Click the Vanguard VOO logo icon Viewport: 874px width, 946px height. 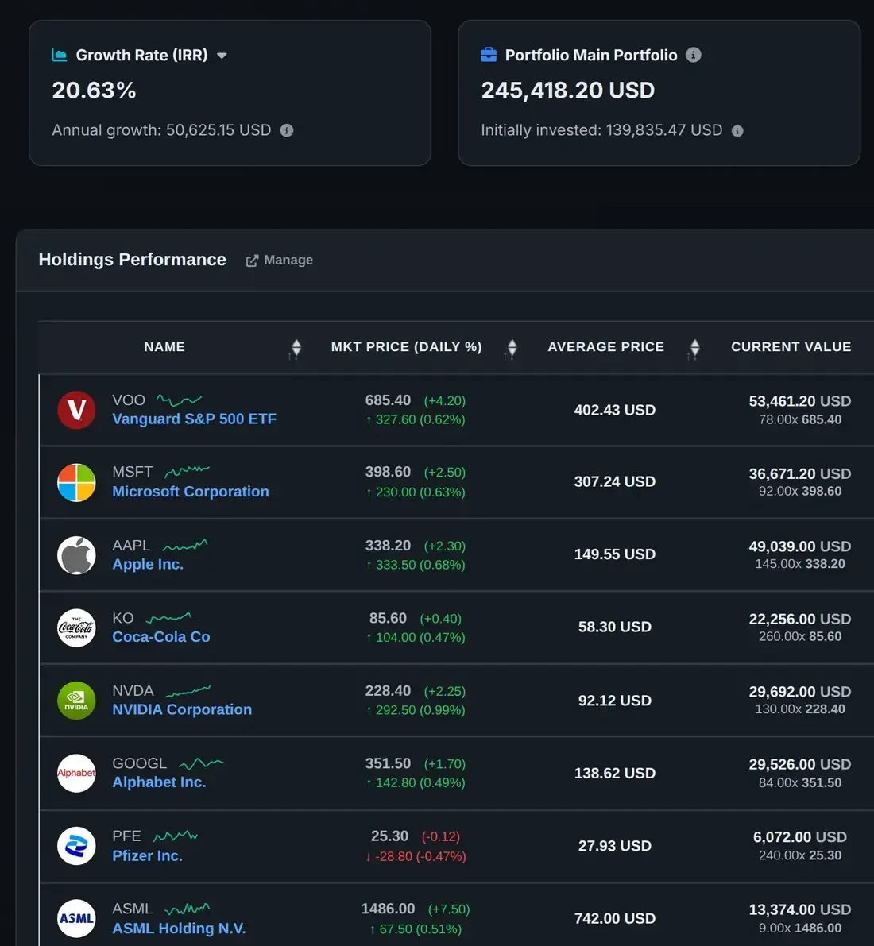76,411
